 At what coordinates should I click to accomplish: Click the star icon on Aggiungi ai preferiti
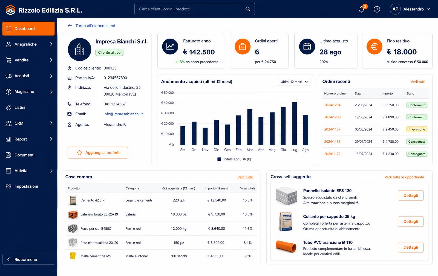click(79, 153)
